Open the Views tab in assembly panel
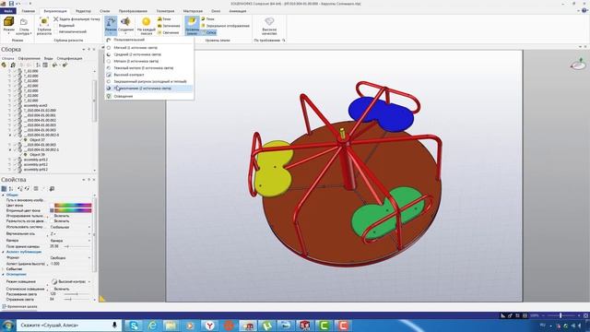590x332 pixels. pyautogui.click(x=48, y=58)
